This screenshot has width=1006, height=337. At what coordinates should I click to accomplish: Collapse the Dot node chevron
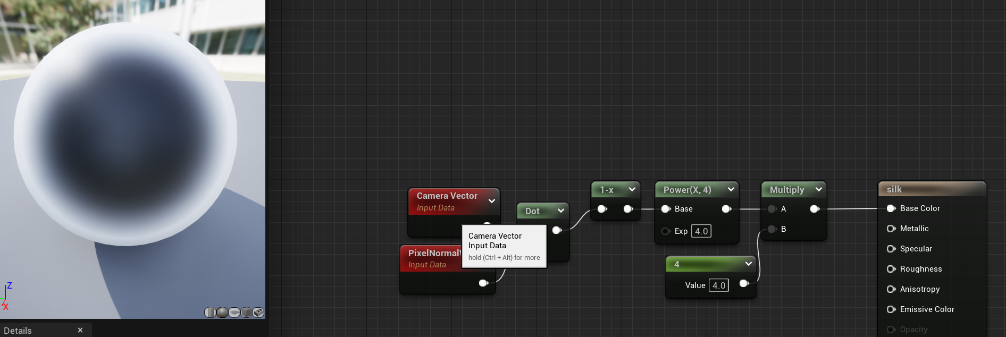pyautogui.click(x=561, y=210)
